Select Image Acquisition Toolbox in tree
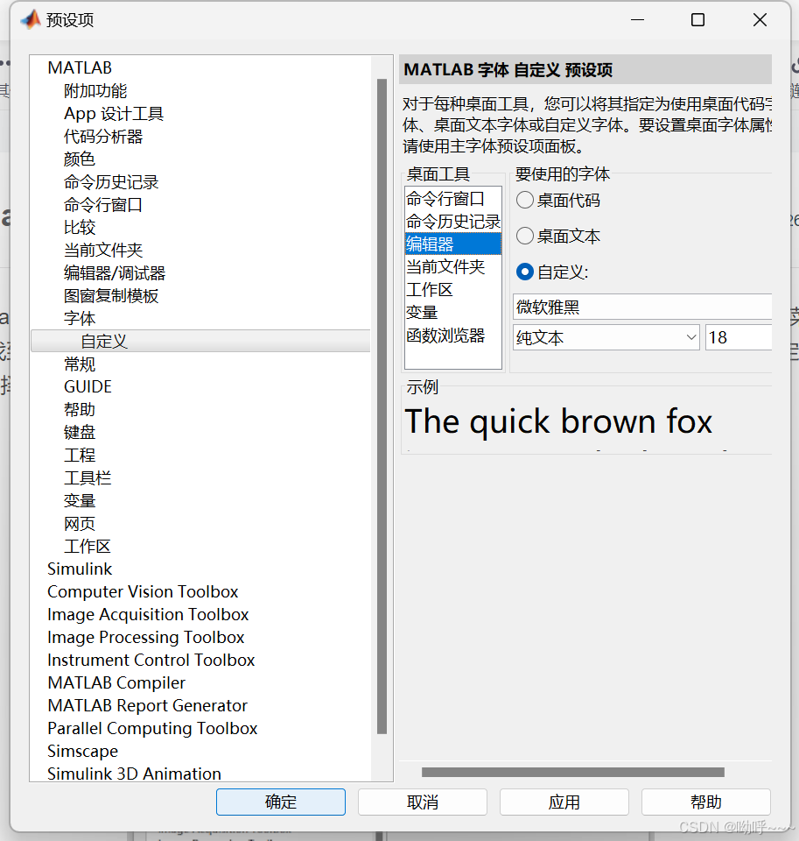Screen dimensions: 799x841 148,615
